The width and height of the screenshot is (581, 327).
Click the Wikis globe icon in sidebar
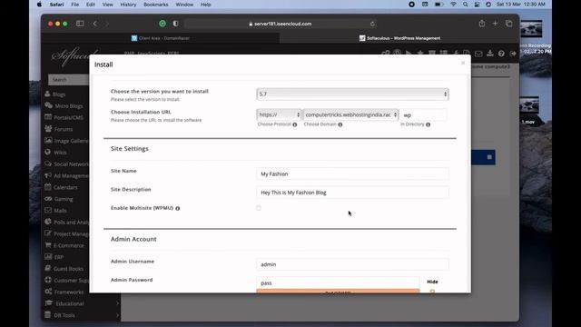pyautogui.click(x=47, y=152)
